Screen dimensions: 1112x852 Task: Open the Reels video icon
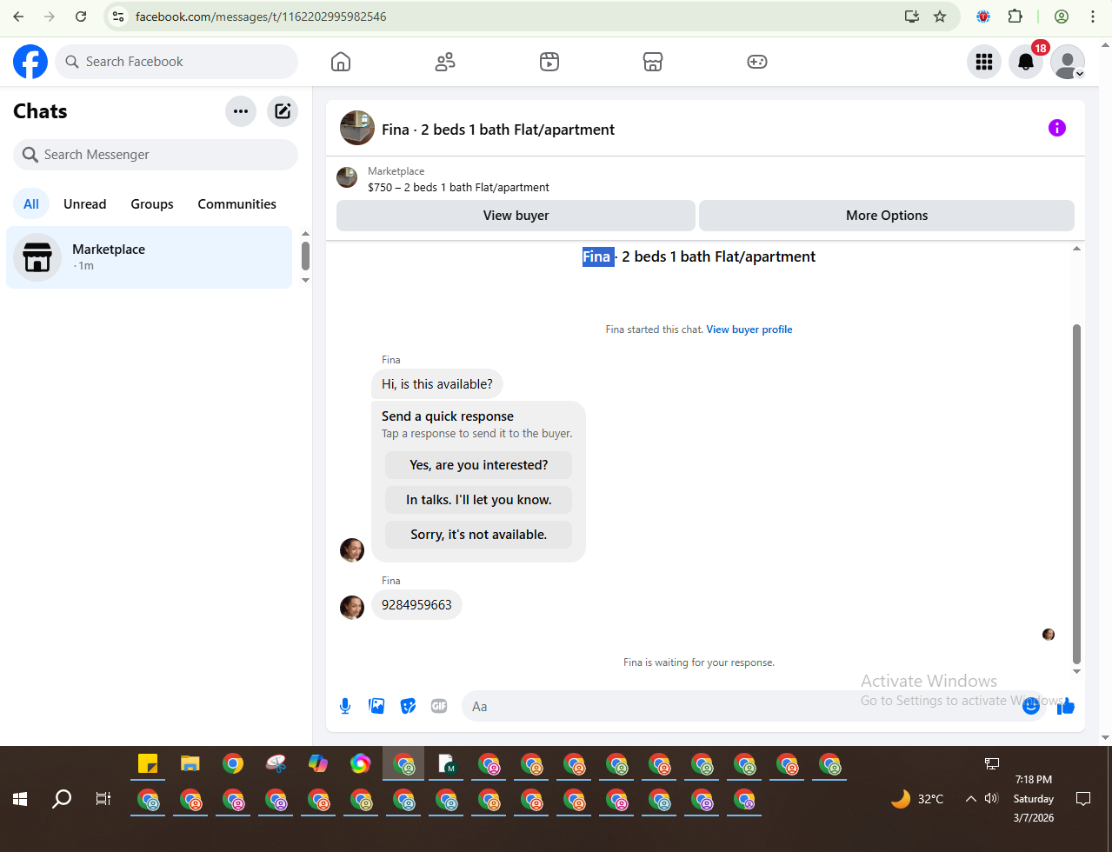click(549, 62)
